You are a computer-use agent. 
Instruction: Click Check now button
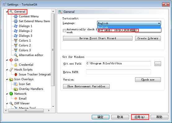tap(148, 80)
